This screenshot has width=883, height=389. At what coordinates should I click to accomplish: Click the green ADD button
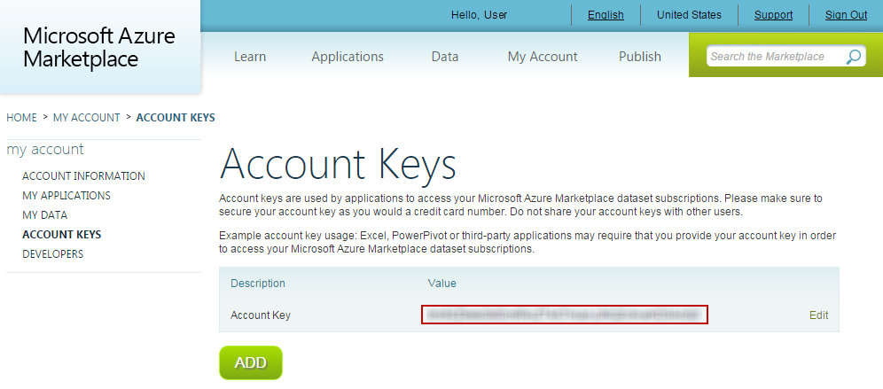(251, 362)
